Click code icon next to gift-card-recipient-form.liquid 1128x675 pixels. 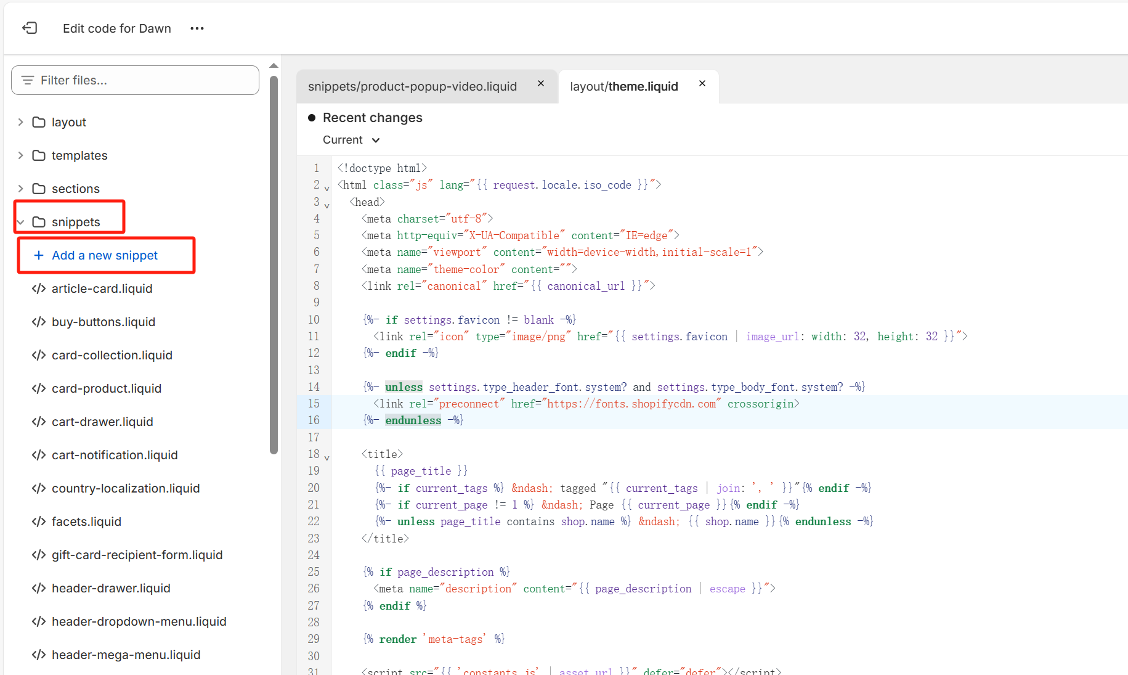click(39, 555)
